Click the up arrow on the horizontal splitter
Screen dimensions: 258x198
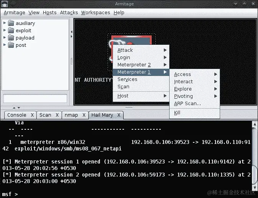14,108
